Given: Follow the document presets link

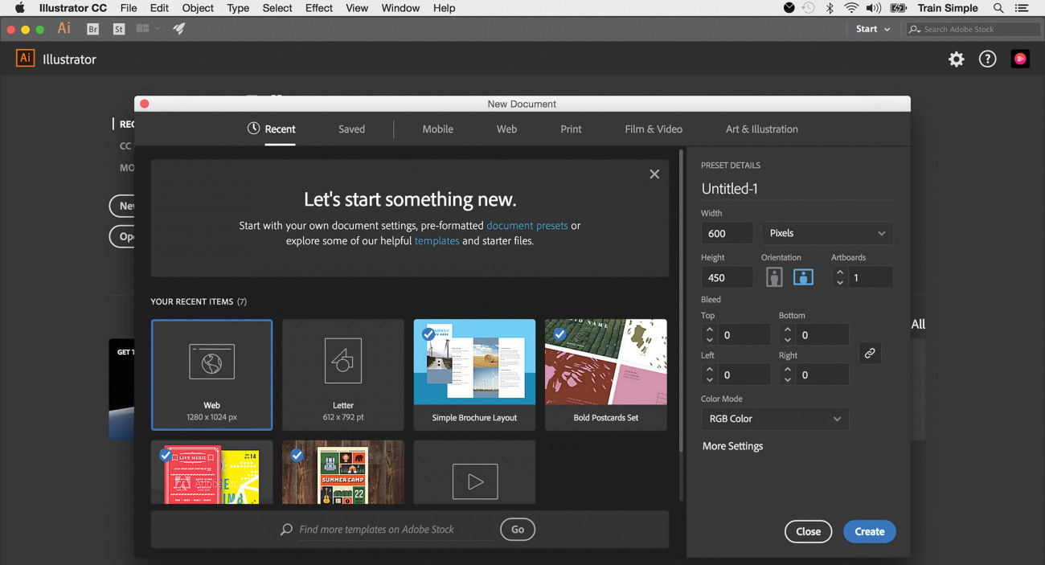Looking at the screenshot, I should tap(527, 226).
